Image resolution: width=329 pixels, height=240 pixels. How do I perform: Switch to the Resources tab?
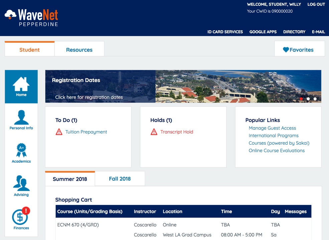pyautogui.click(x=79, y=50)
